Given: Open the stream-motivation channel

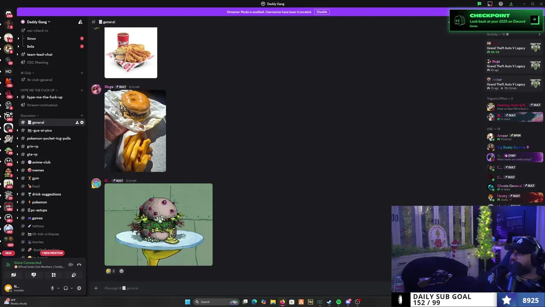Looking at the screenshot, I should 51,105.
